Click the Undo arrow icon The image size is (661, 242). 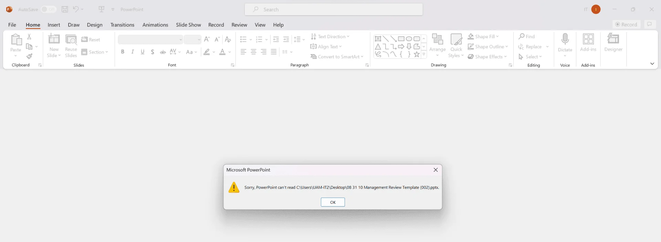76,9
